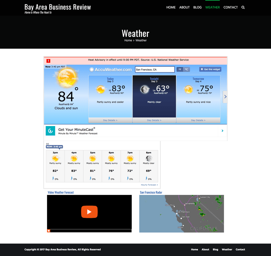Viewport: 271px width, 256px height.
Task: Click the 4pm 83° temperature
Action: pyautogui.click(x=74, y=171)
